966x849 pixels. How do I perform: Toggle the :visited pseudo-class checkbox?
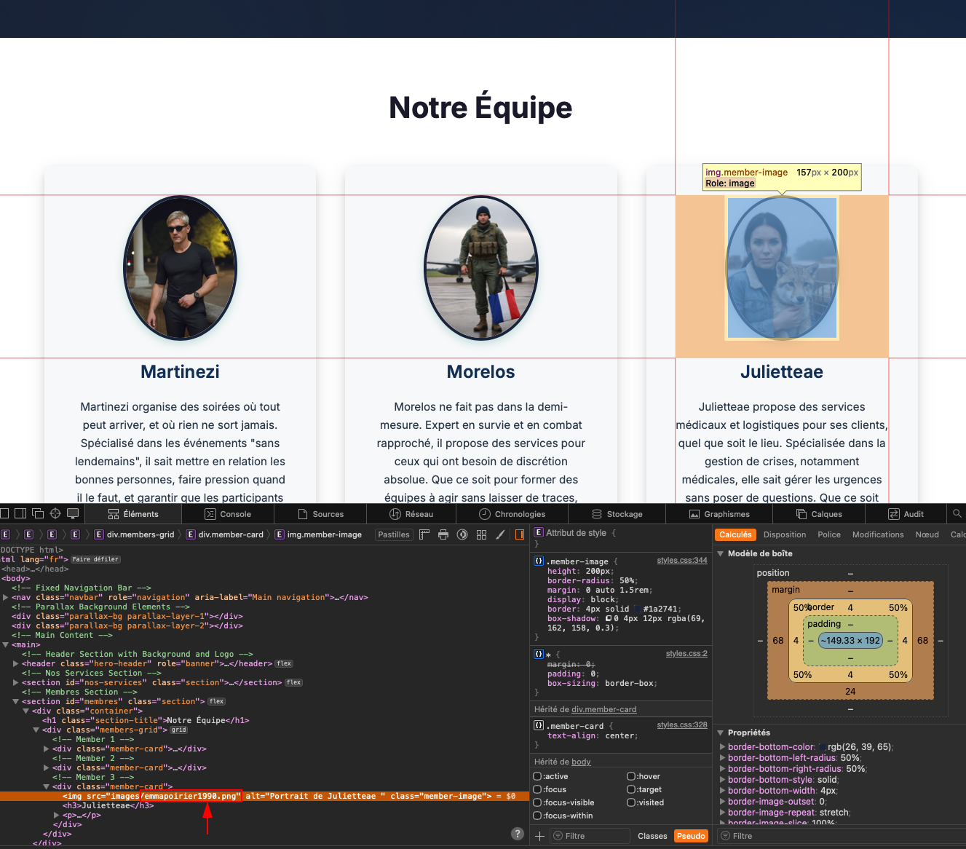tap(630, 802)
